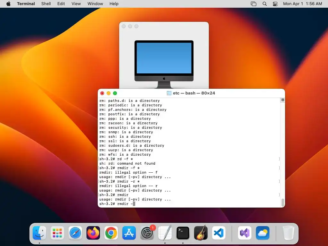Open the Weather app in the Dock
The width and height of the screenshot is (328, 246).
coord(263,233)
